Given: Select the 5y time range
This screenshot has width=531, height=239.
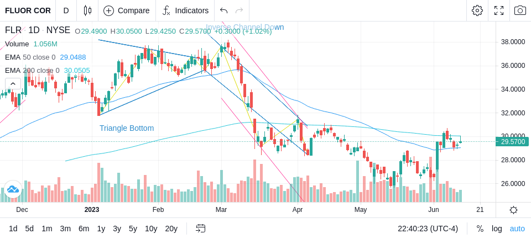Looking at the screenshot, I should [133, 229].
